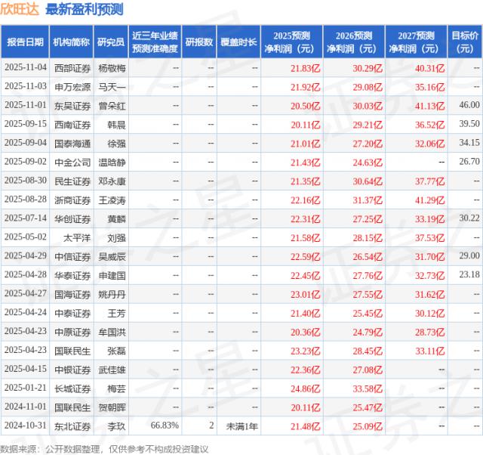This screenshot has height=455, width=483.
Task: Sort by 2025预测净利润 column header
Action: (294, 42)
